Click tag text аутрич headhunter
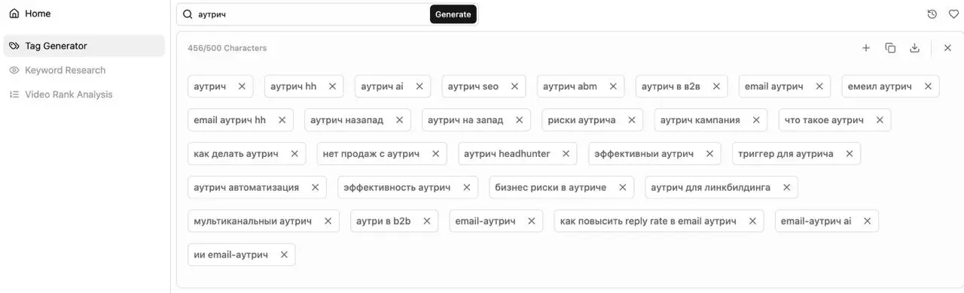Viewport: 964px width, 293px height. tap(507, 153)
